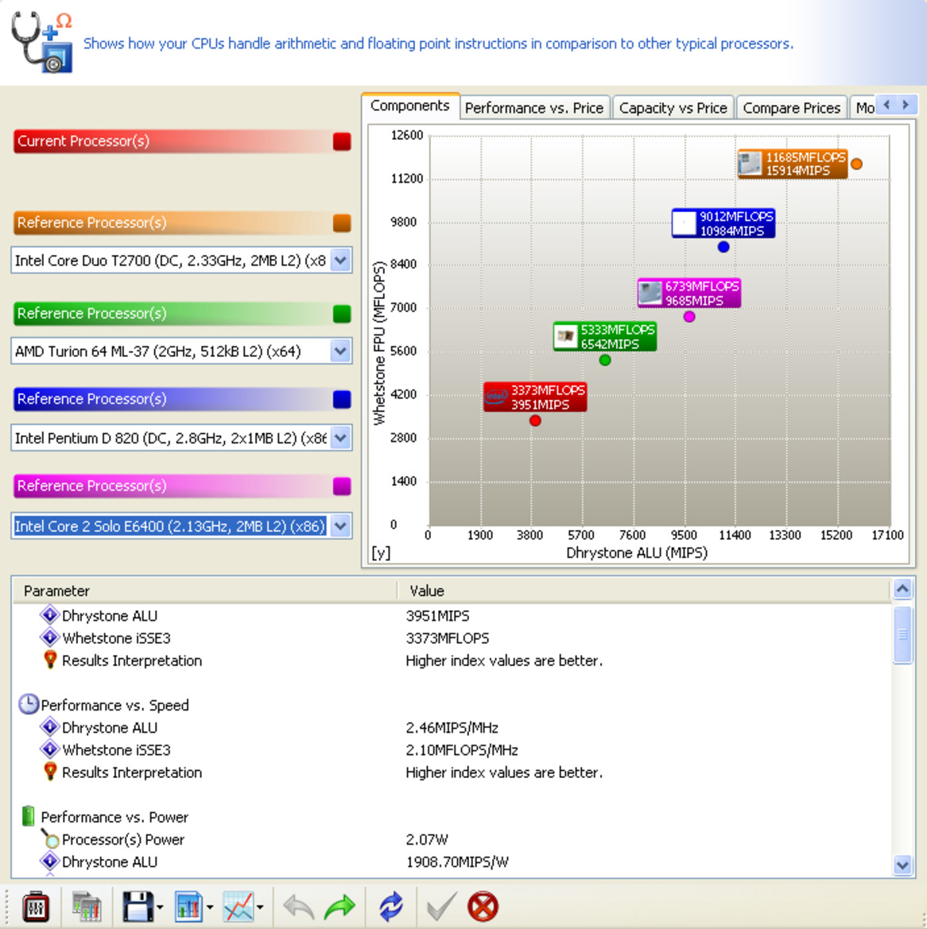
Task: Click the right tab scroll arrow
Action: (906, 104)
